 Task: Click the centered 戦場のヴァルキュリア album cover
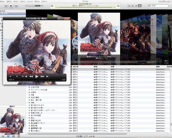(99, 34)
